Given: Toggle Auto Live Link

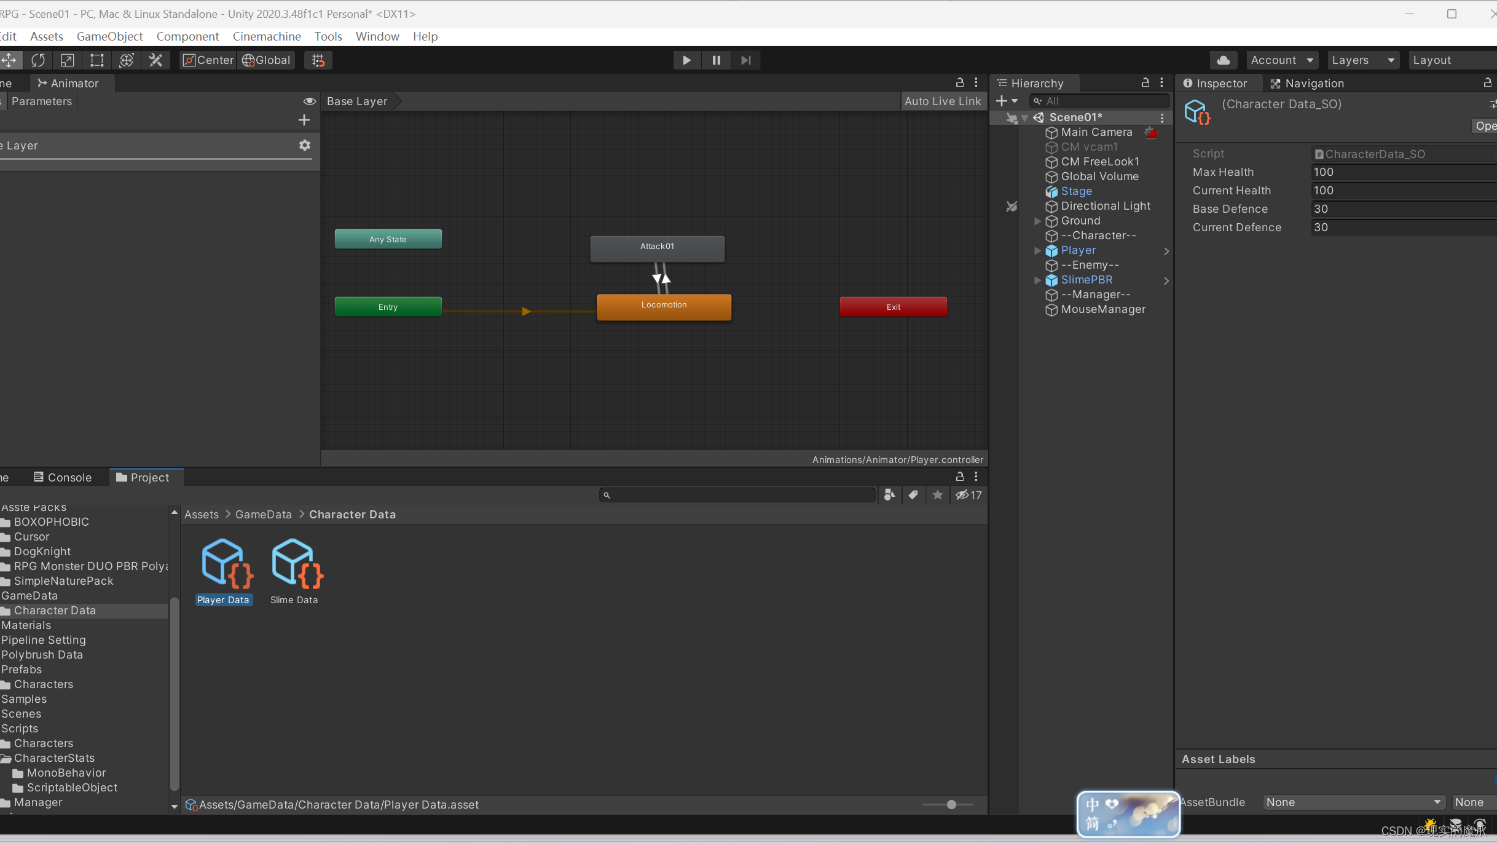Looking at the screenshot, I should coord(942,101).
